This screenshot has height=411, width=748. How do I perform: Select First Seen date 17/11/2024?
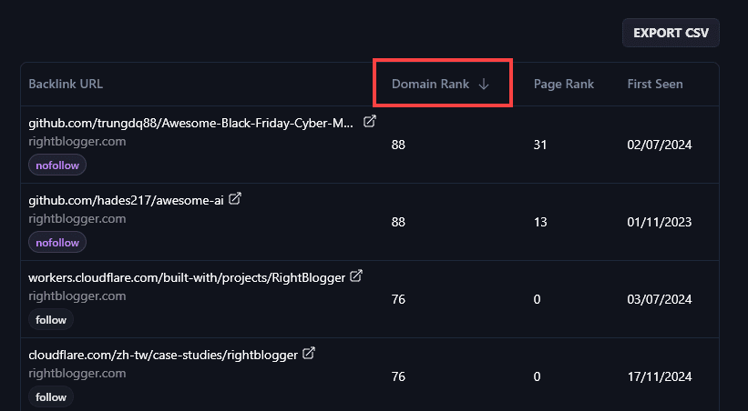pyautogui.click(x=660, y=376)
